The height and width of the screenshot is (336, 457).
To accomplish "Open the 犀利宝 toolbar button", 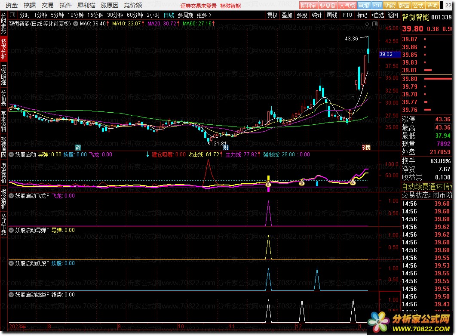I will pos(309,6).
